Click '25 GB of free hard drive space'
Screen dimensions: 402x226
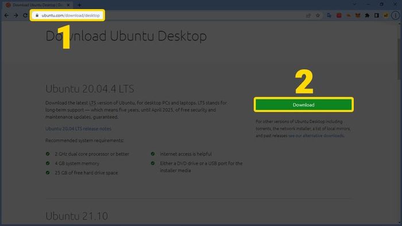point(86,173)
